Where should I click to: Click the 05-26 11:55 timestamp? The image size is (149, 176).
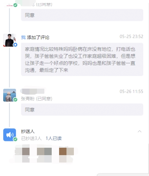131,91
